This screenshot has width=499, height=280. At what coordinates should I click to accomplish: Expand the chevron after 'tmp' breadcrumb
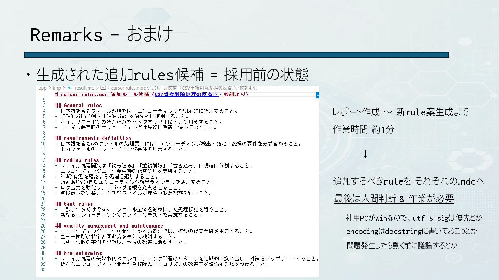click(x=64, y=88)
